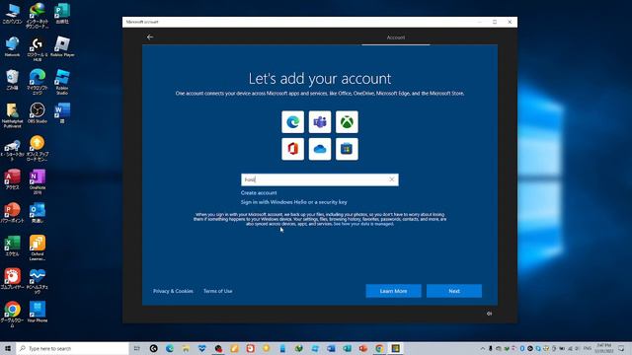This screenshot has width=632, height=355.
Task: Open Task View on the taskbar
Action: coord(136,348)
